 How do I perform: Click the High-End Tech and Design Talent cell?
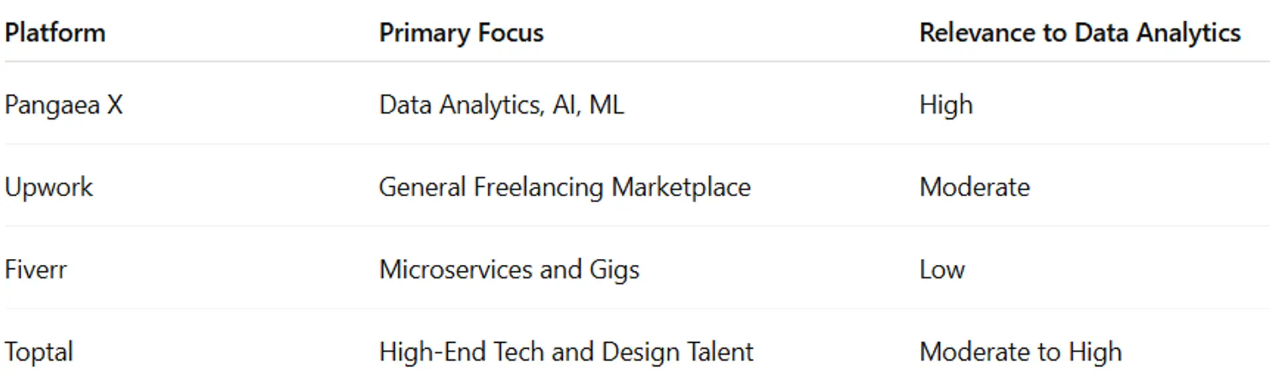tap(566, 352)
